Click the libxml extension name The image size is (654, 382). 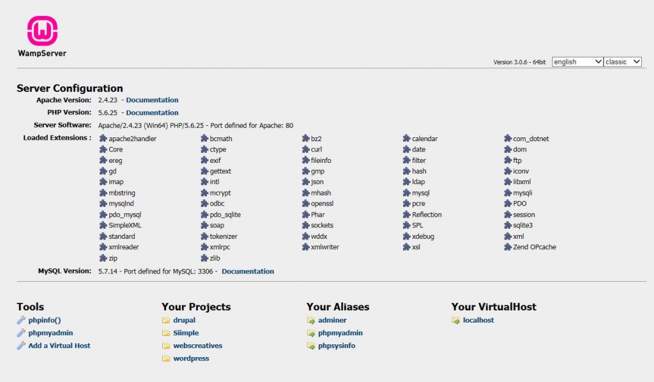click(x=522, y=182)
